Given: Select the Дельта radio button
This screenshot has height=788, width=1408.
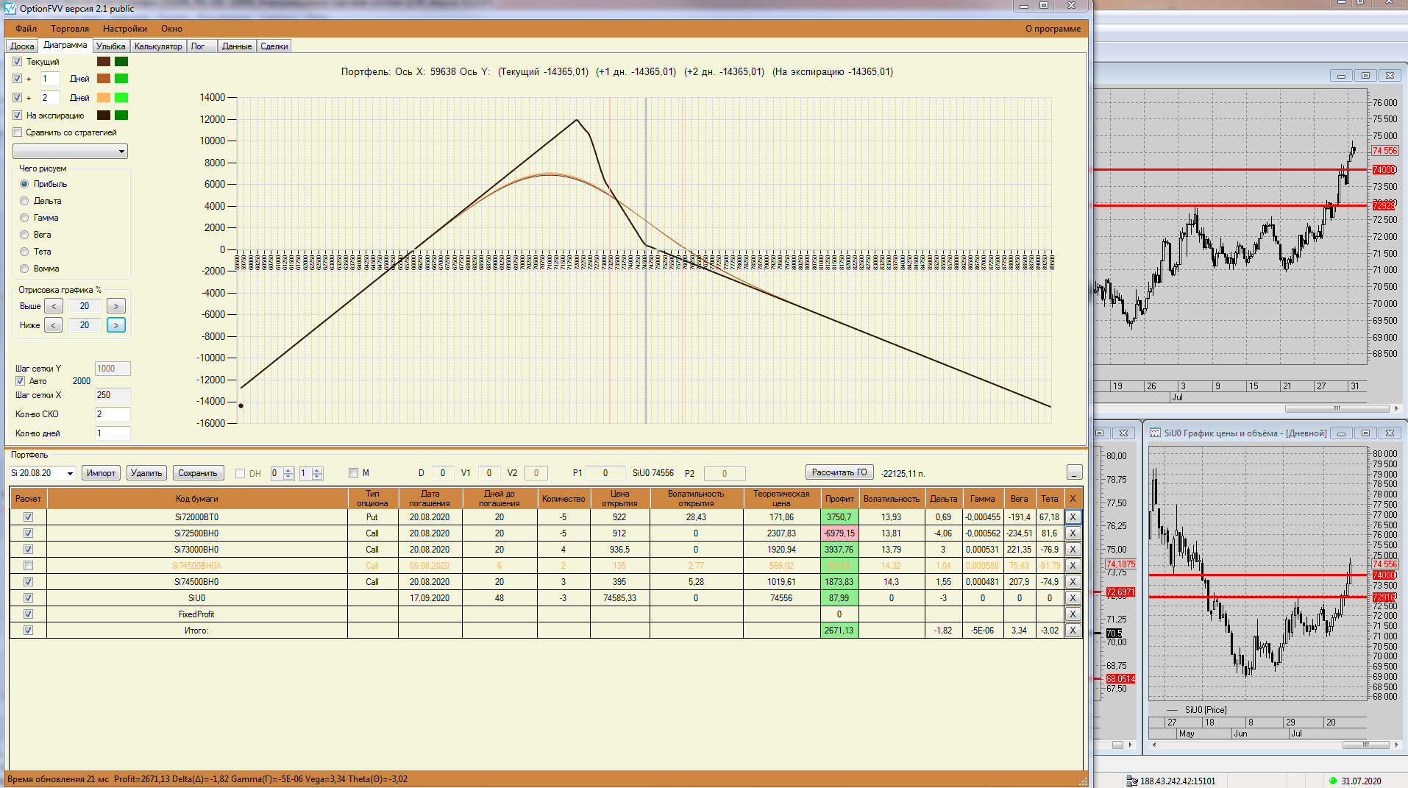Looking at the screenshot, I should pos(24,201).
